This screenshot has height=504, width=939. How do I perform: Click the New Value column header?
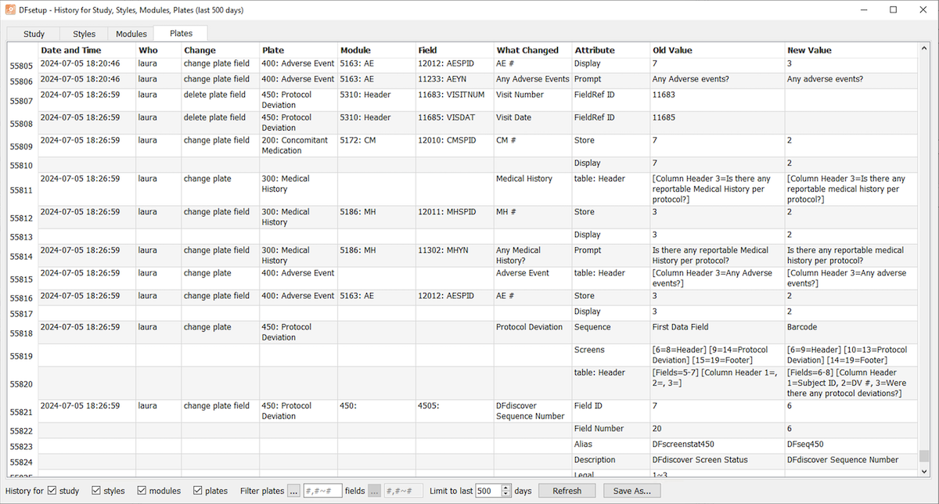coord(851,50)
